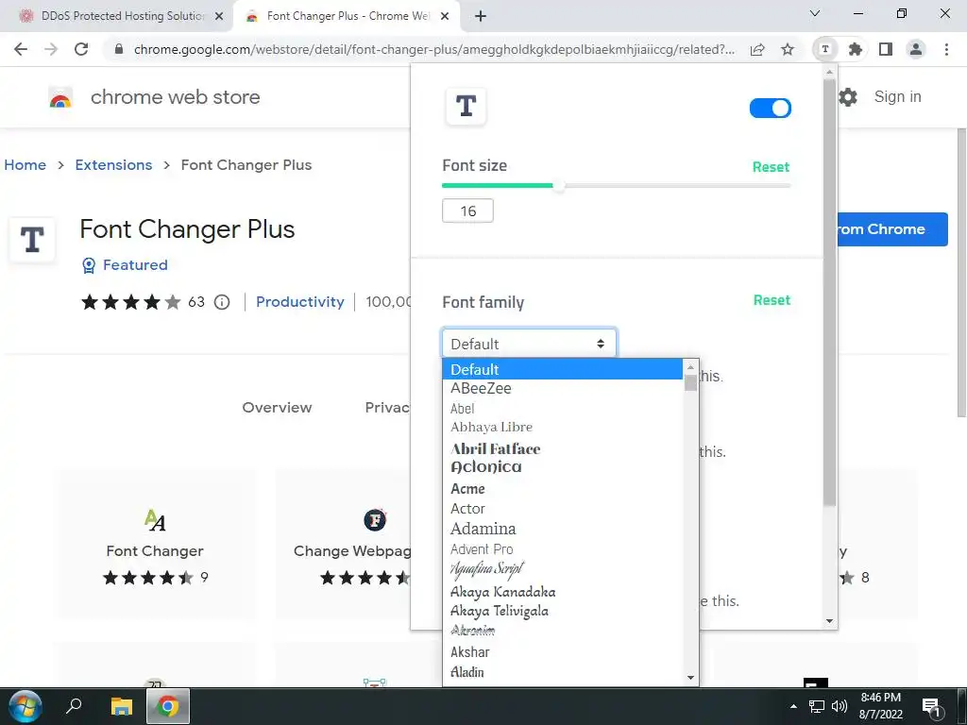Choose Abril Fatface font option
The image size is (967, 725).
click(x=563, y=448)
